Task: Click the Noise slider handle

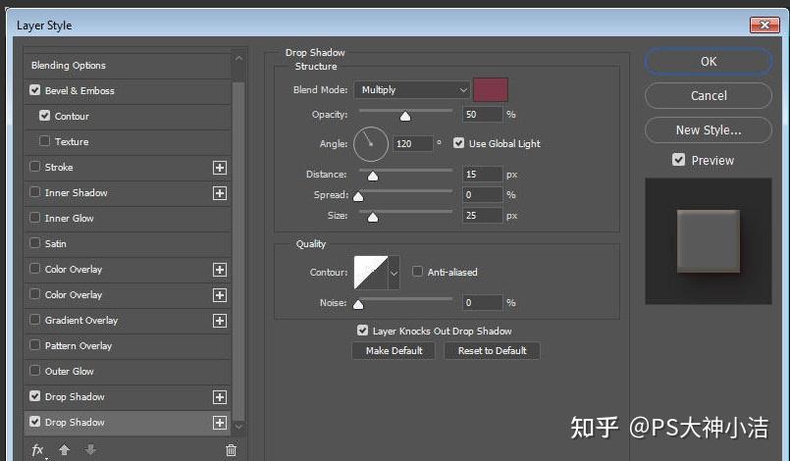Action: click(358, 305)
